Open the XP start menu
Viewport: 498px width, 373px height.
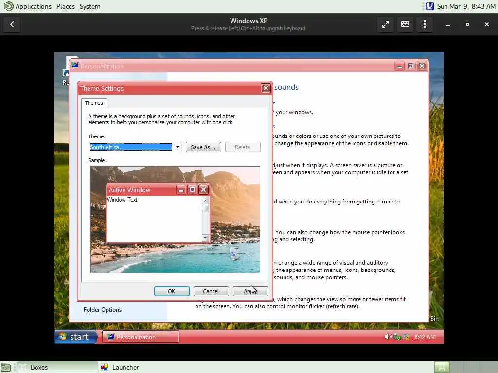point(76,337)
